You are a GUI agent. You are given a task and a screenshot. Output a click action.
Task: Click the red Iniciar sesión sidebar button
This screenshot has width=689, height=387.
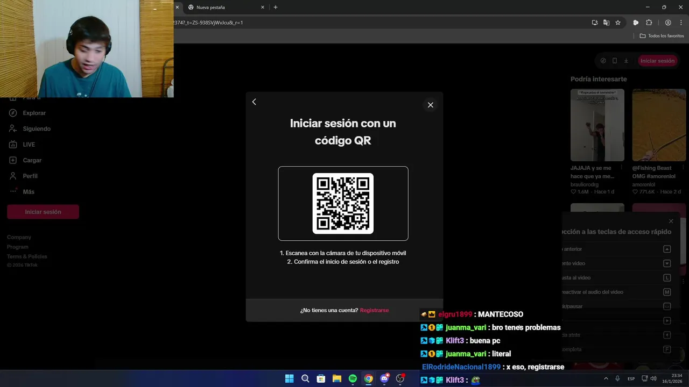tap(43, 212)
